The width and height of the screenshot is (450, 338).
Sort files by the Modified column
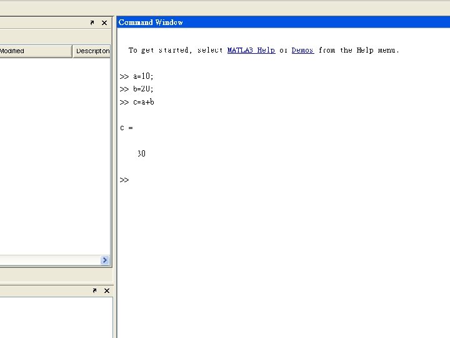coord(36,51)
